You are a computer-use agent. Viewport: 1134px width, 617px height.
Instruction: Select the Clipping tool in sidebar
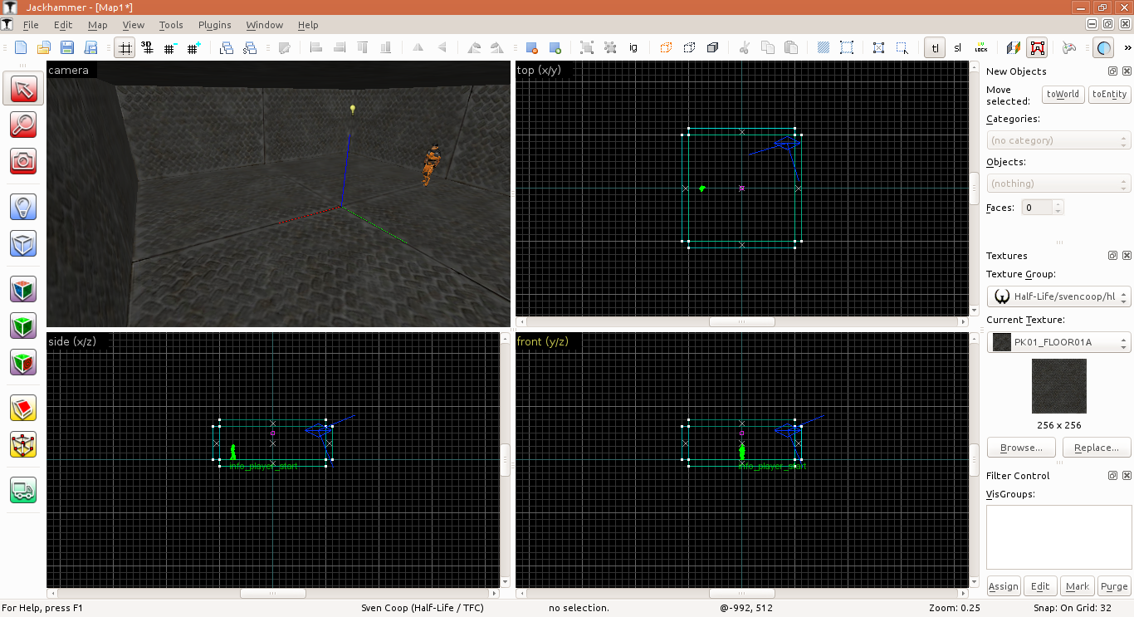(x=23, y=407)
